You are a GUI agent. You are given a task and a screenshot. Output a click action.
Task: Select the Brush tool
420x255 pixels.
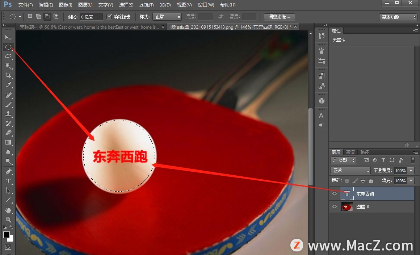(8, 104)
